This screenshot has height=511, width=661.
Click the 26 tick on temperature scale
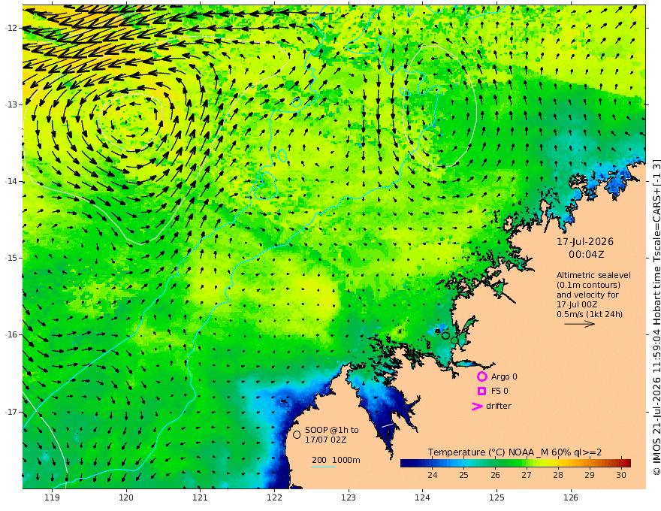click(x=495, y=475)
